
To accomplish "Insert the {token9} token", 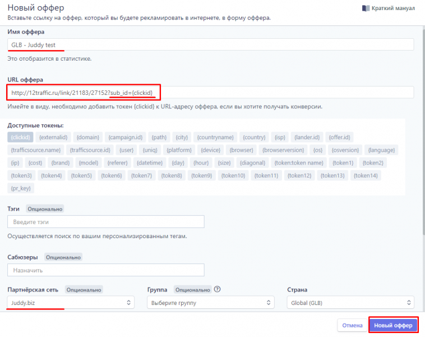I will [202, 175].
